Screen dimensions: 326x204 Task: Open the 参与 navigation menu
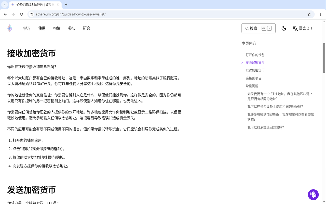coord(72,28)
